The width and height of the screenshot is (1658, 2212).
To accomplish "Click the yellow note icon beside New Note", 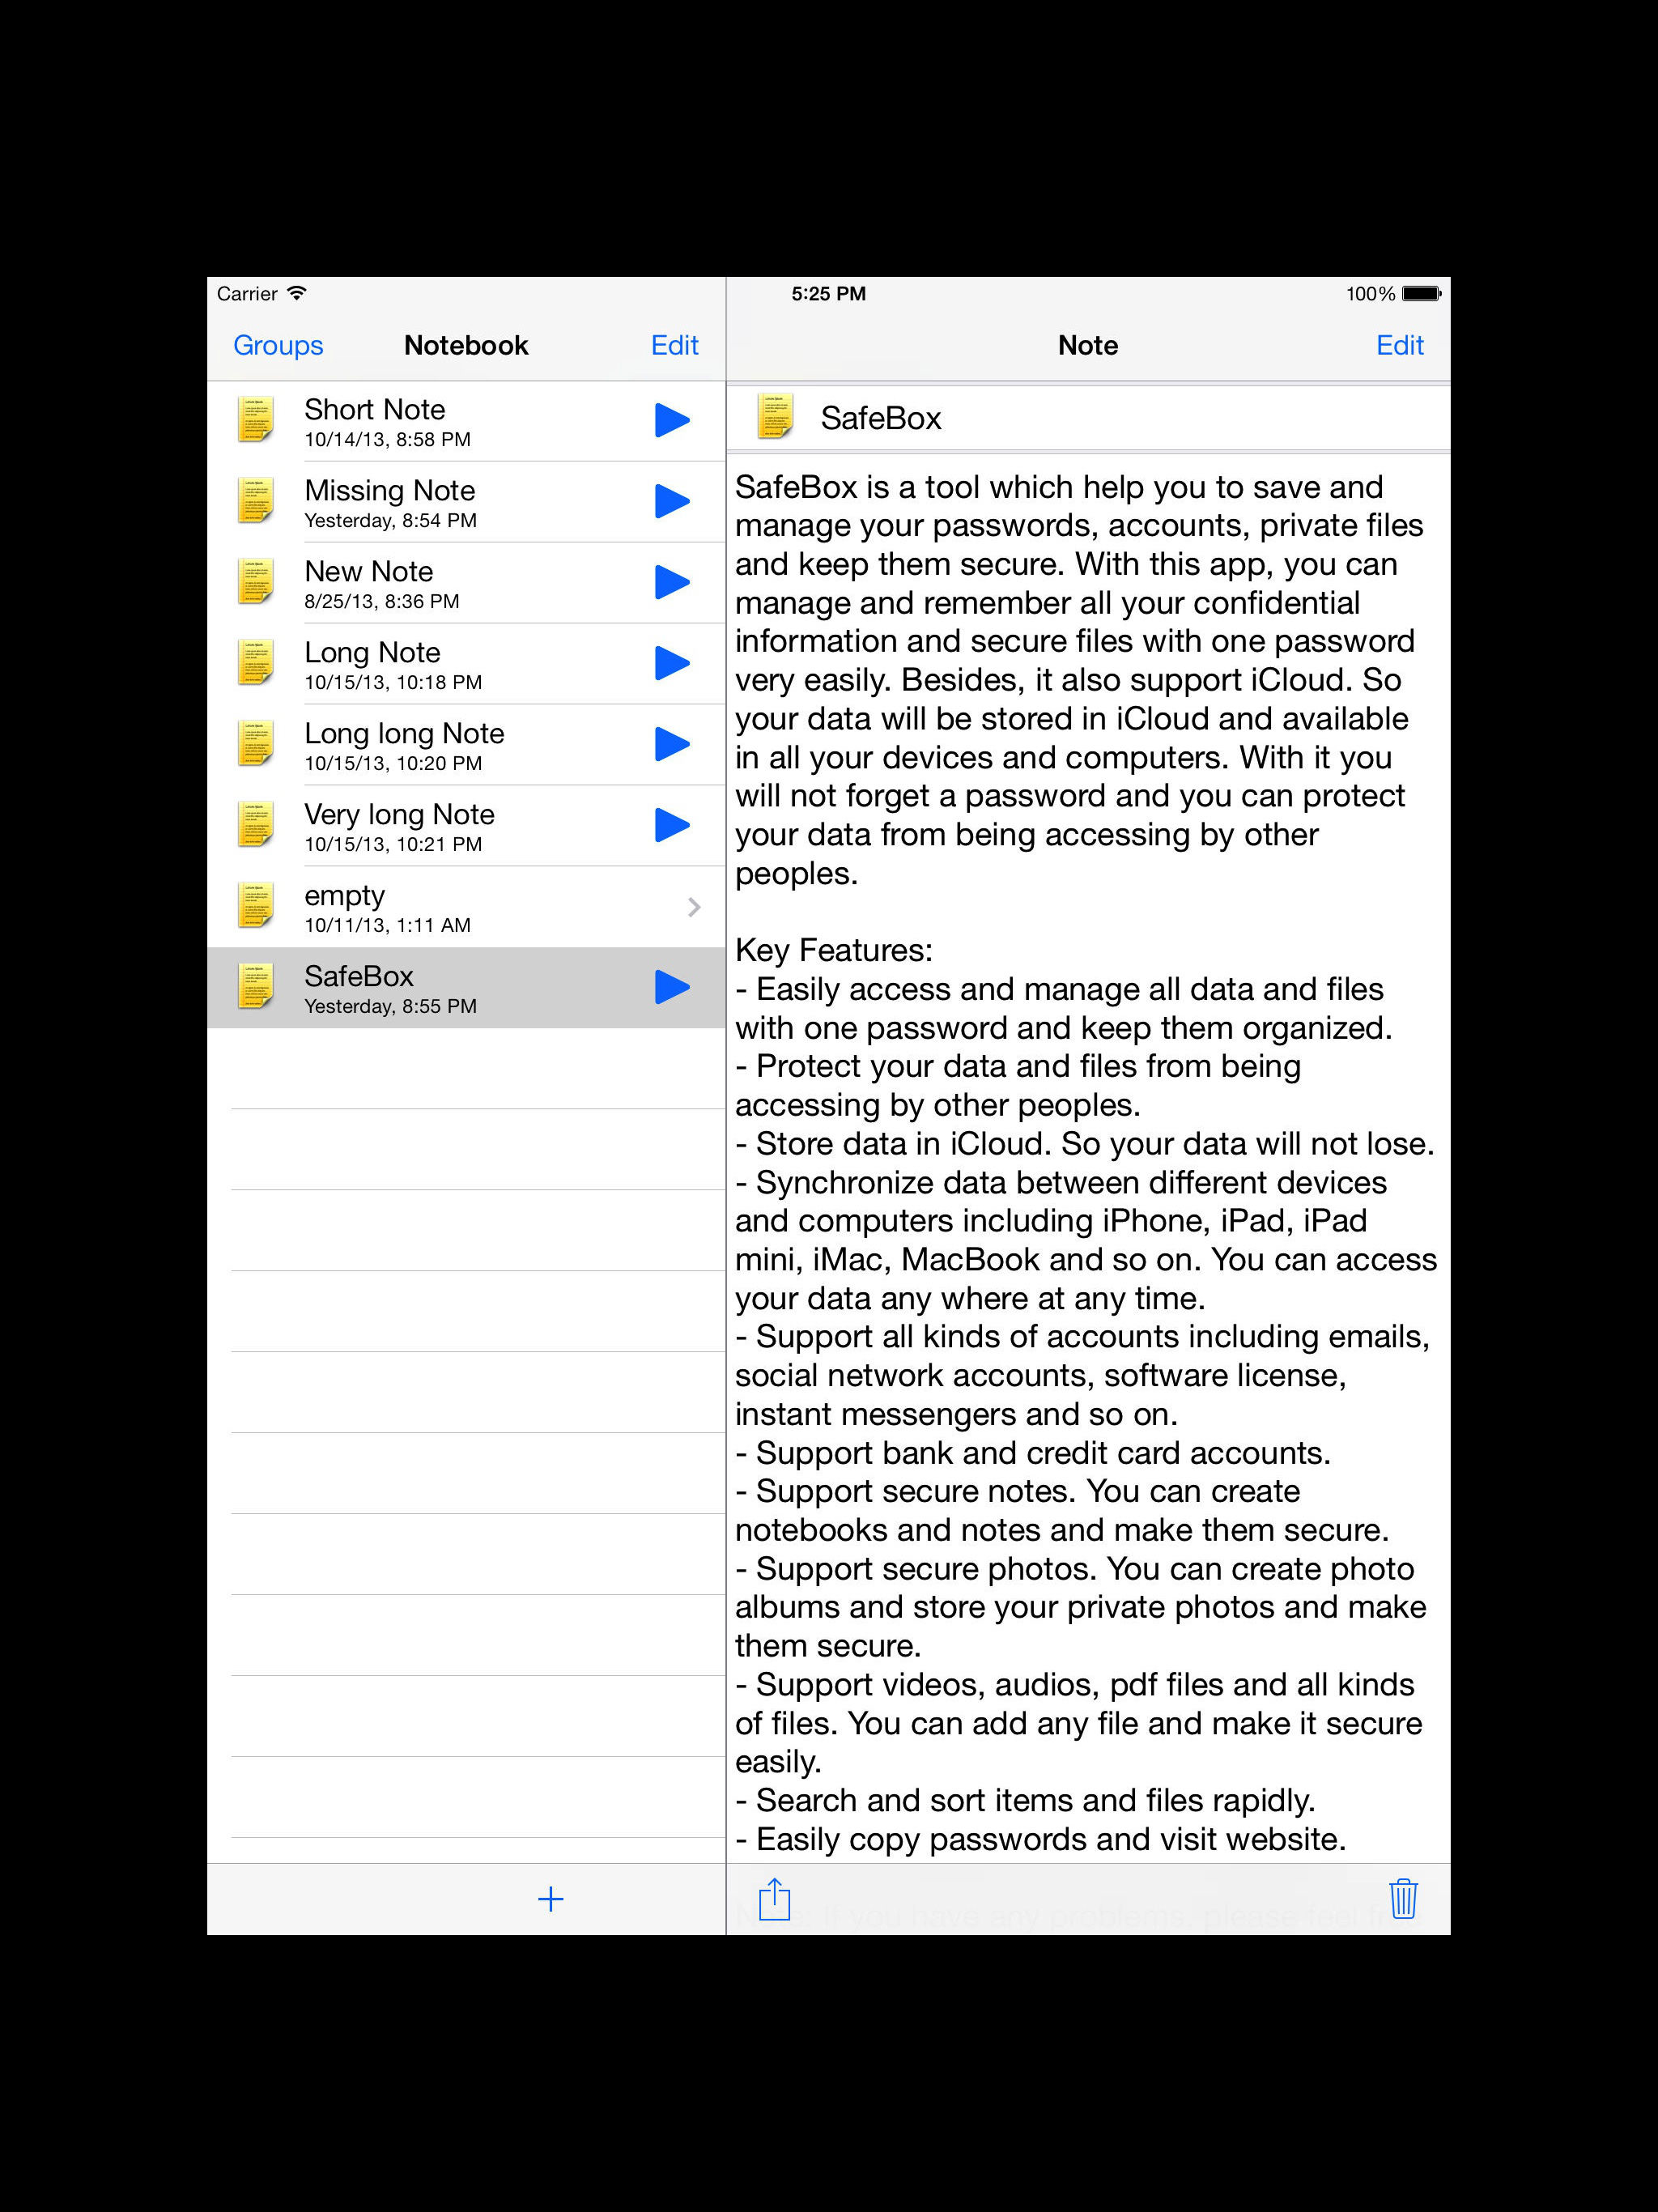I will coord(255,582).
